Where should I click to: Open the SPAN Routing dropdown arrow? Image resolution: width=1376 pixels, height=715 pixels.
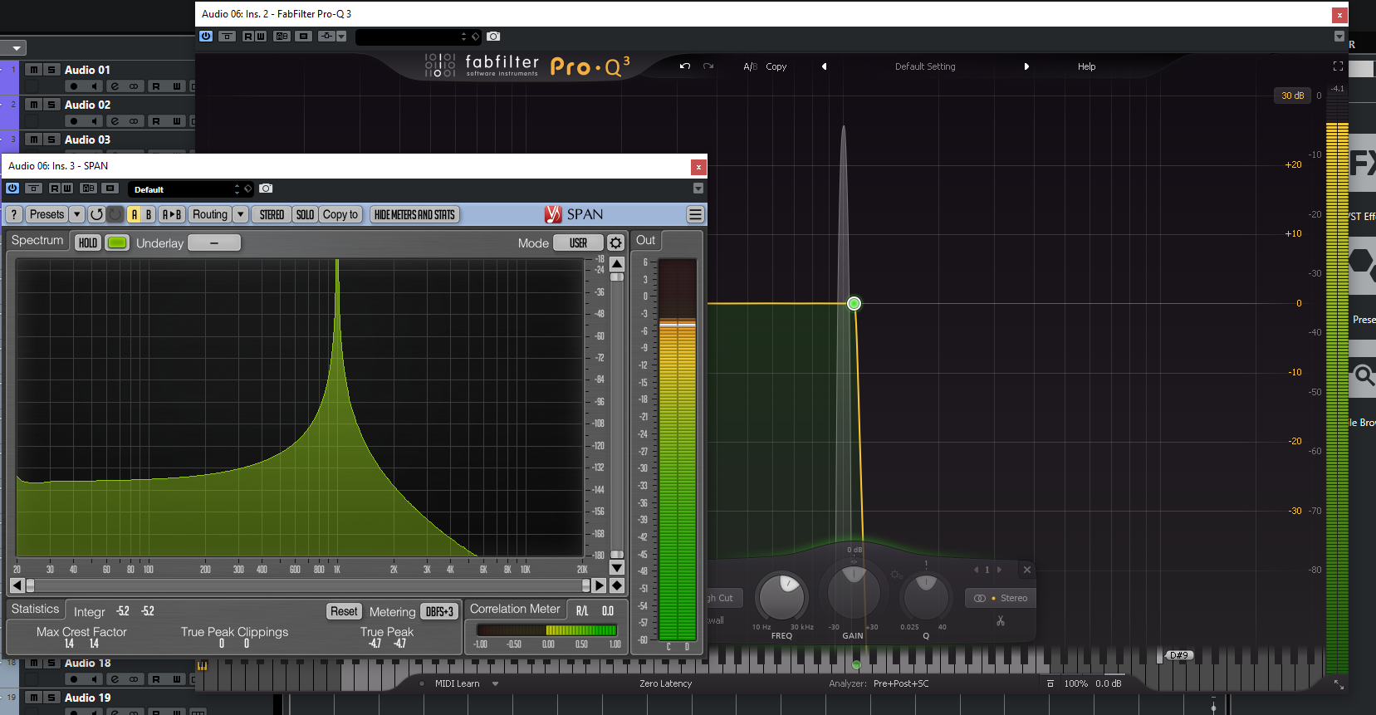pos(240,214)
